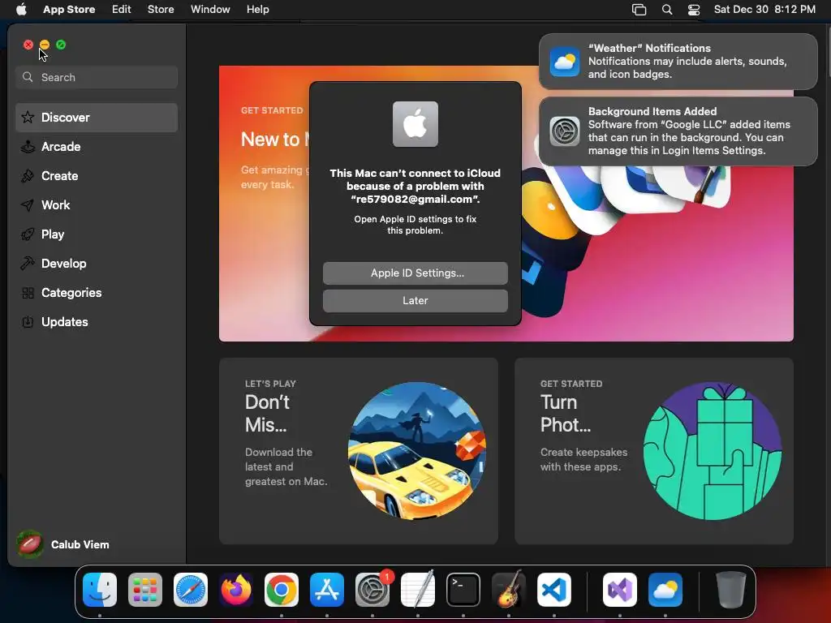This screenshot has height=623, width=831.
Task: Open the Play section
Action: point(97,234)
